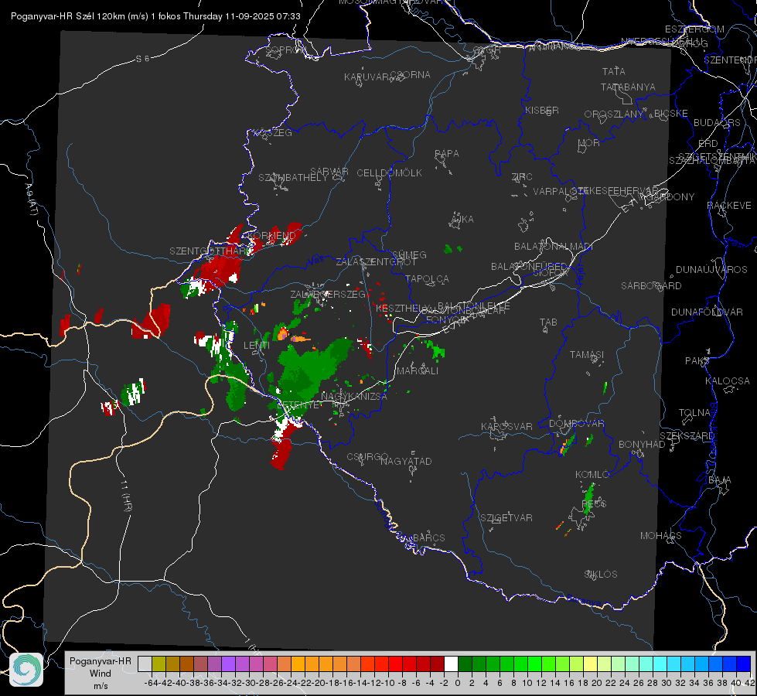Screen dimensions: 757x696
Task: Click the LENTI city label
Action: coord(257,346)
